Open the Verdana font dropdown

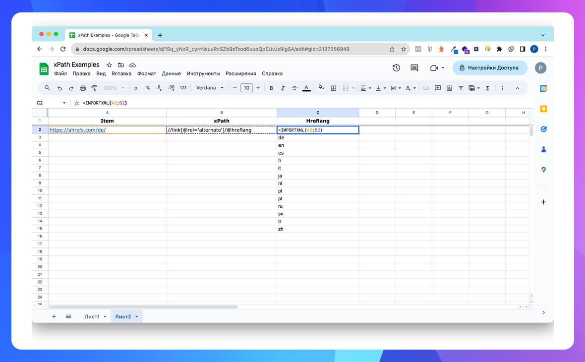coord(210,88)
